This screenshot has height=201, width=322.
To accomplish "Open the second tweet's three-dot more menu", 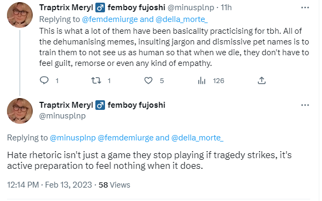I will pos(305,105).
